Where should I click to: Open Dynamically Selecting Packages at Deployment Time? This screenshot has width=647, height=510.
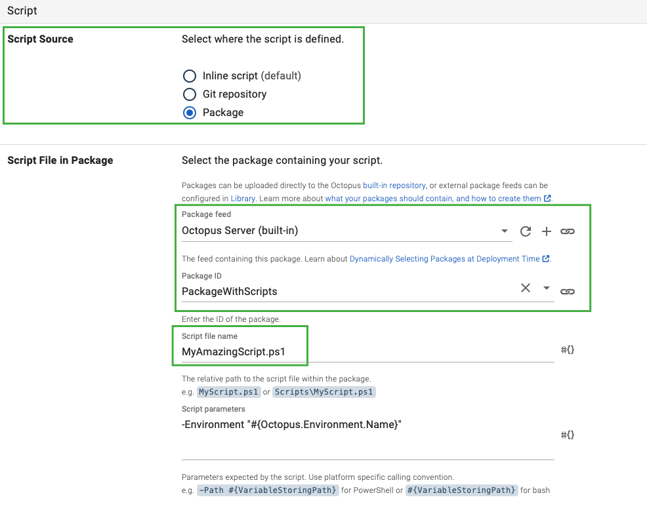[x=444, y=259]
